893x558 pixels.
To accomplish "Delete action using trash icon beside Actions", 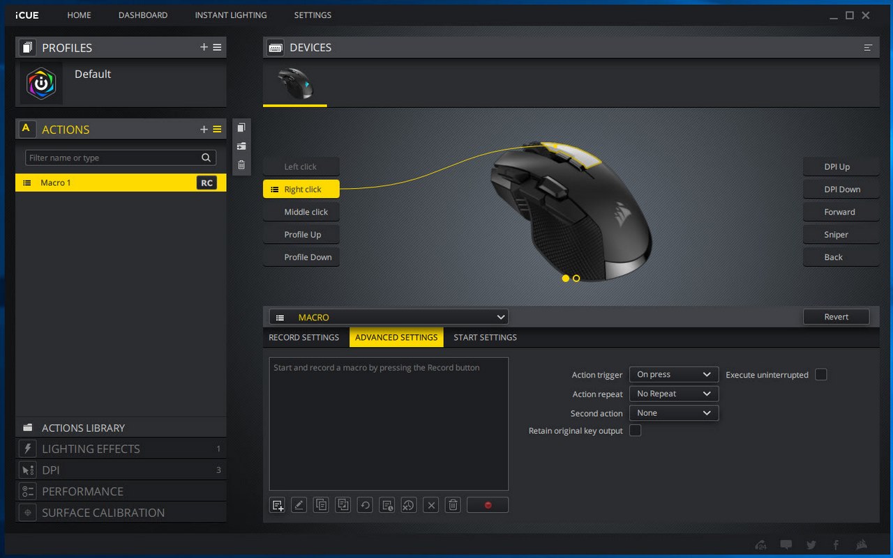I will tap(241, 165).
